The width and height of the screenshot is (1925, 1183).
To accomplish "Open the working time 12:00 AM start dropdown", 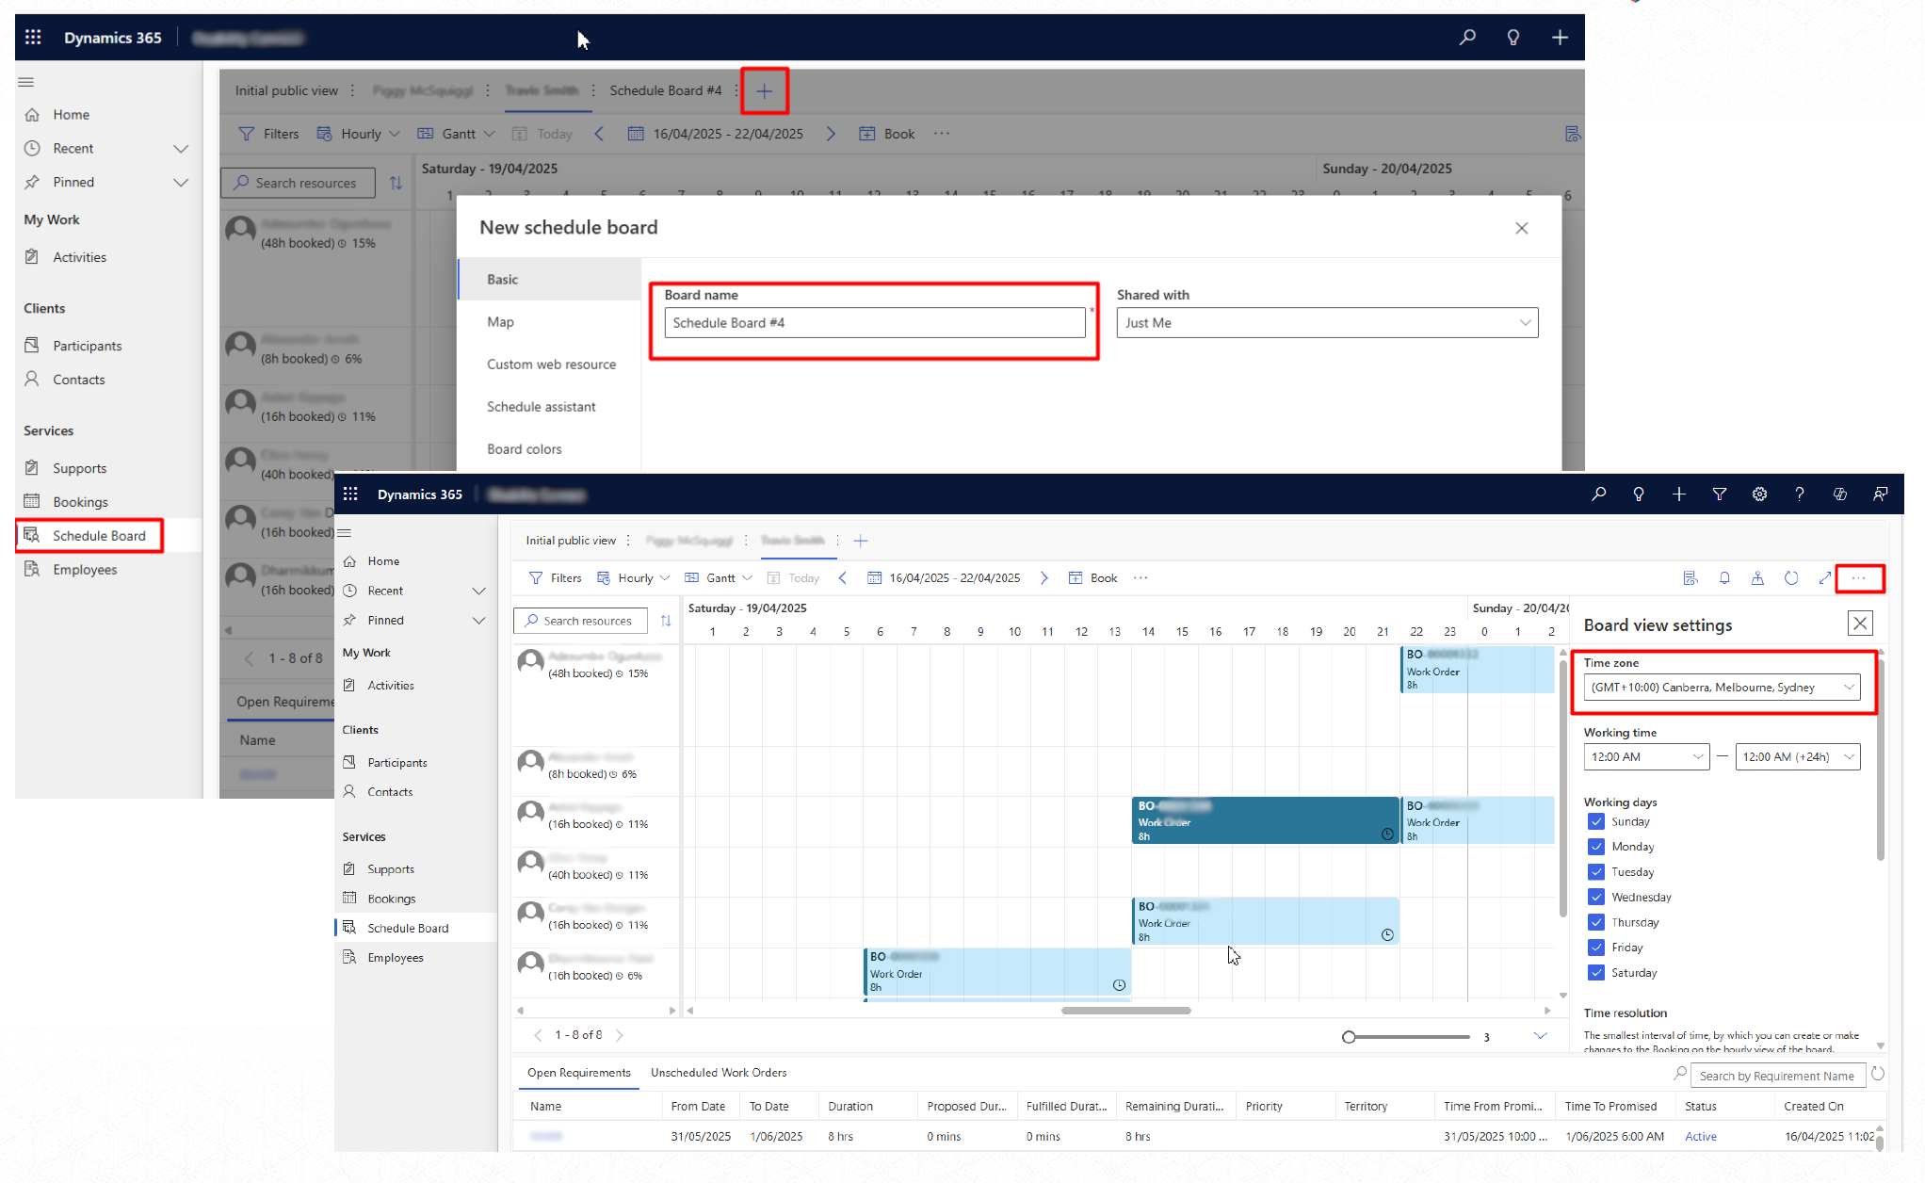I will point(1645,757).
